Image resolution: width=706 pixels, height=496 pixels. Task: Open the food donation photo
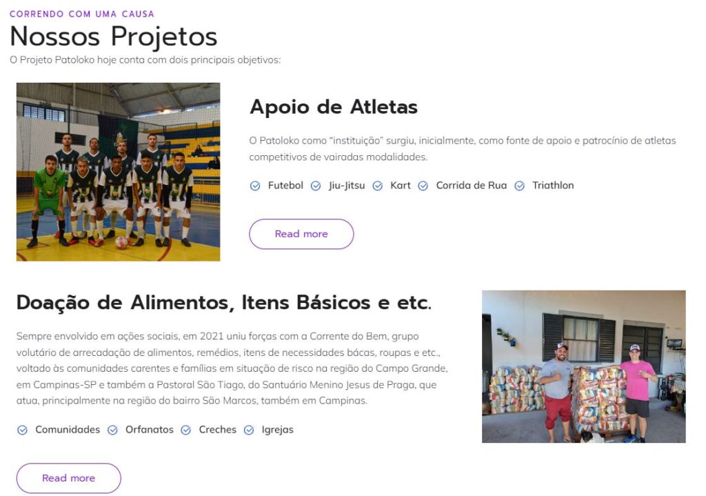coord(583,366)
